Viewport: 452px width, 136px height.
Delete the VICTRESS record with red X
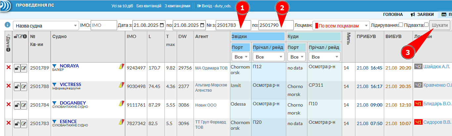pos(9,86)
